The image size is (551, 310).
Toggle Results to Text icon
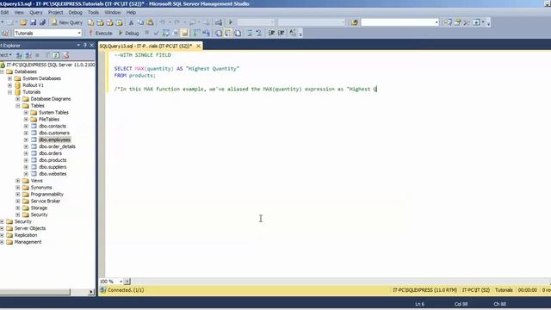click(219, 33)
